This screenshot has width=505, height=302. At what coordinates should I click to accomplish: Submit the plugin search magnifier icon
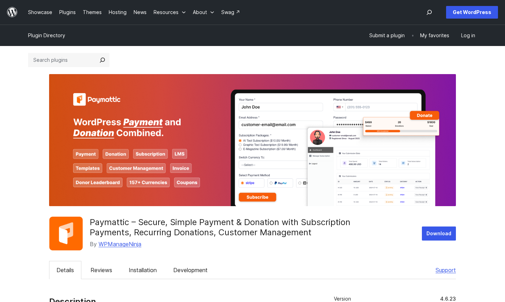pos(102,60)
